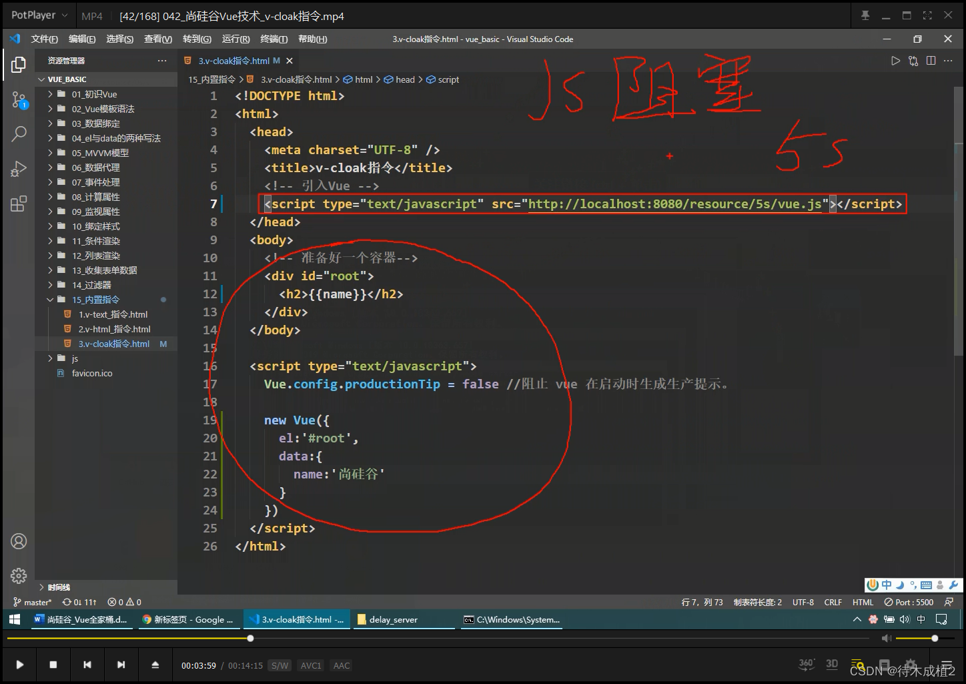Jump to next file in PotPlayer
The height and width of the screenshot is (684, 966).
tap(121, 665)
